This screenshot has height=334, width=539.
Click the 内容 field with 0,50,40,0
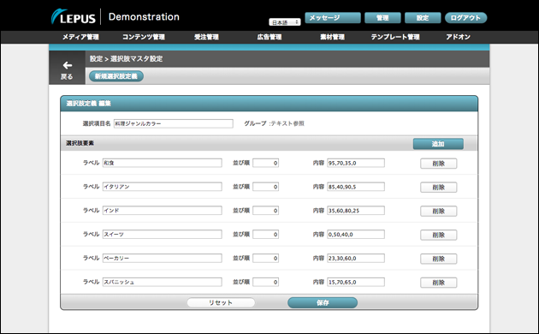356,235
